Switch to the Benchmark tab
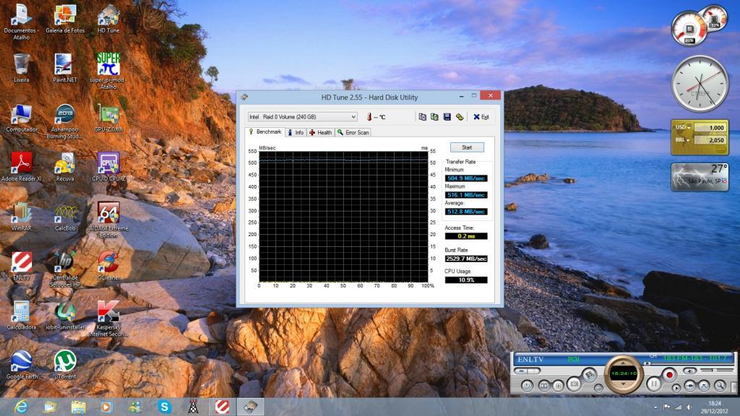 point(265,132)
